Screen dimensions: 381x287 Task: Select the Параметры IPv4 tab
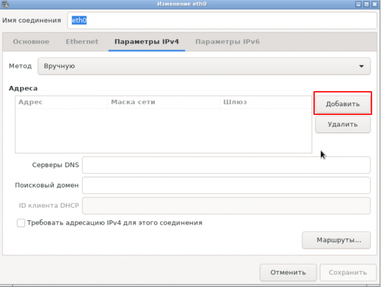147,42
